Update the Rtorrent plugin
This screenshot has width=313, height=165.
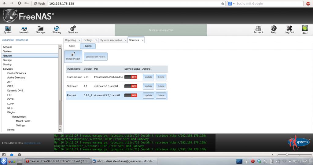pos(148,95)
